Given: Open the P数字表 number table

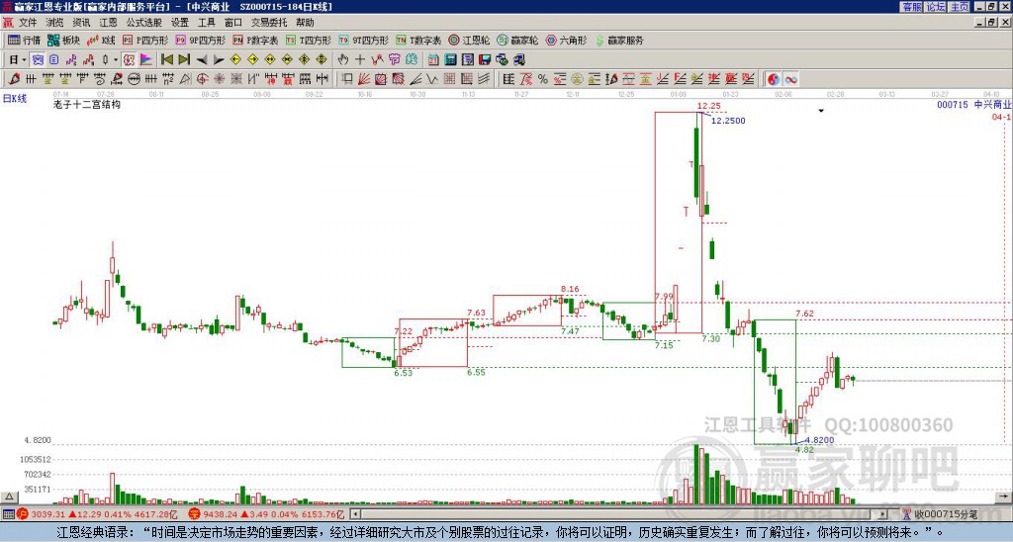Looking at the screenshot, I should pyautogui.click(x=256, y=40).
